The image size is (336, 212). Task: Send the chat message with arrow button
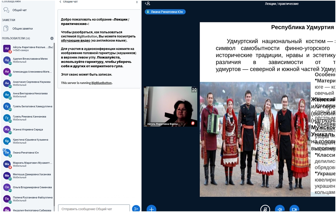click(x=136, y=209)
